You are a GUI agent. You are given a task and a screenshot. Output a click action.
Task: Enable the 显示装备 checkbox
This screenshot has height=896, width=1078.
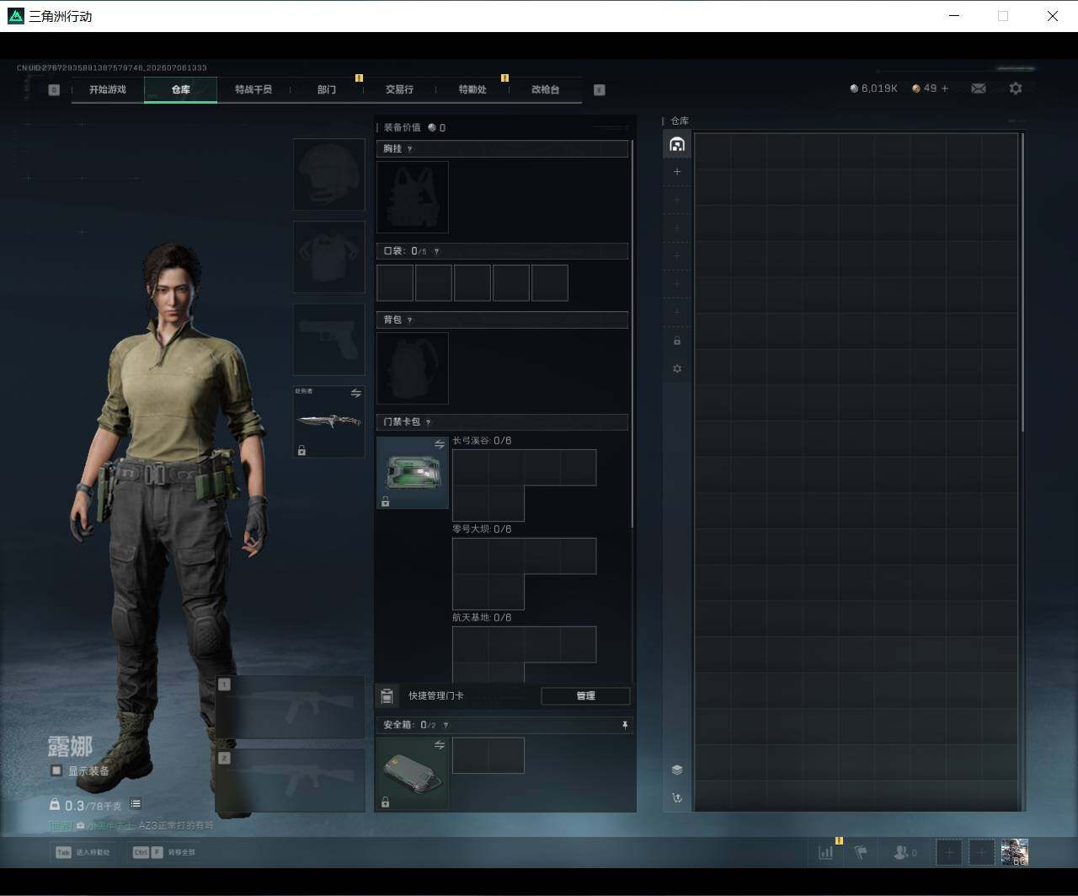56,770
